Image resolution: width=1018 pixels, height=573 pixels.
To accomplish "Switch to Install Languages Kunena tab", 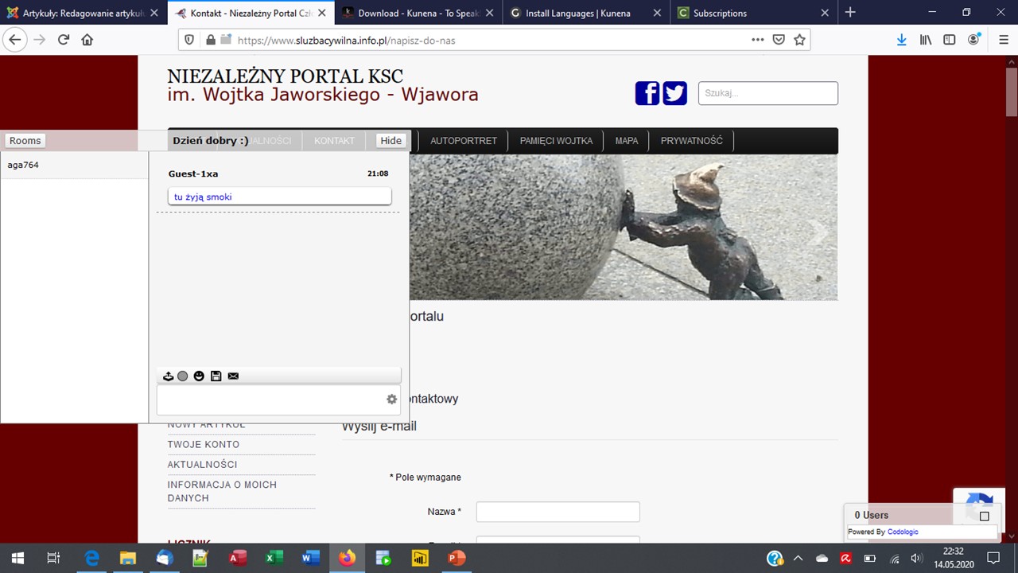I will pyautogui.click(x=586, y=13).
